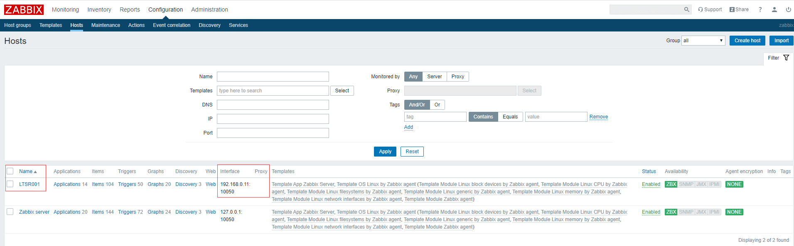The width and height of the screenshot is (794, 246).
Task: Click the search magnifier icon
Action: (x=686, y=10)
